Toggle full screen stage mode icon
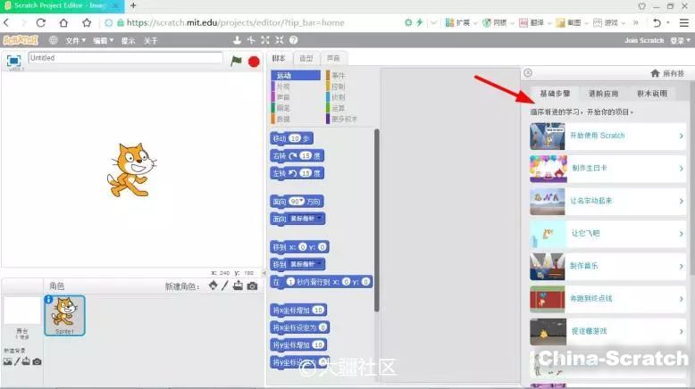This screenshot has width=695, height=389. 13,61
